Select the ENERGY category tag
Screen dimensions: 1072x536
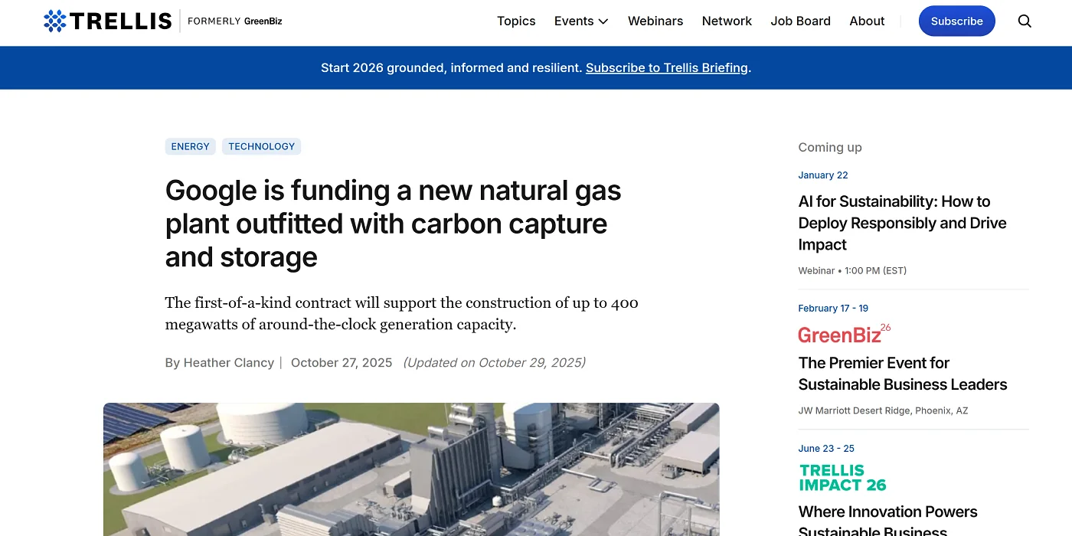point(191,146)
